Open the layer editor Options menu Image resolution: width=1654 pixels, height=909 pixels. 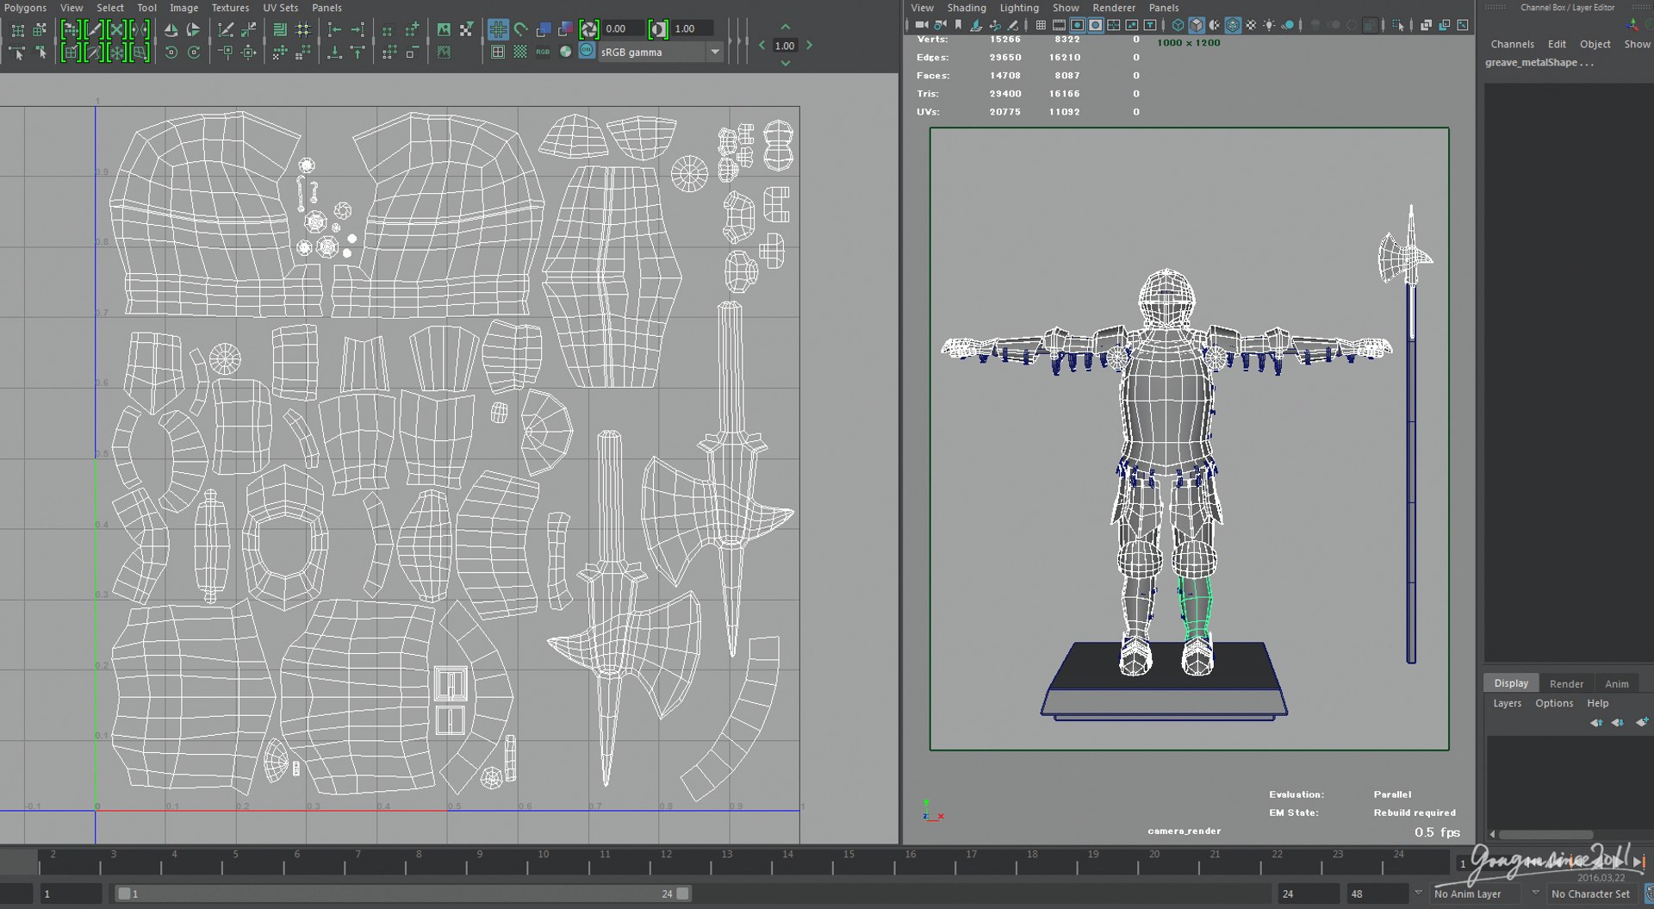coord(1553,703)
